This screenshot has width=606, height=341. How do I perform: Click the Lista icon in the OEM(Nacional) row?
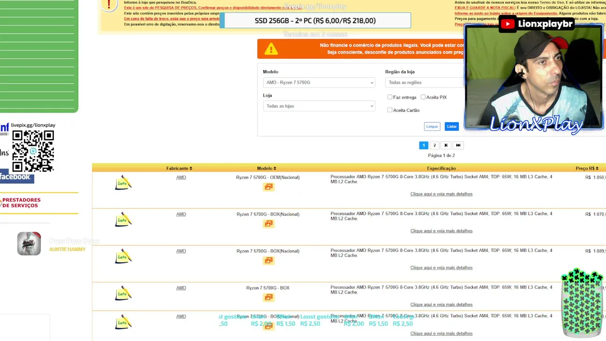pyautogui.click(x=123, y=183)
